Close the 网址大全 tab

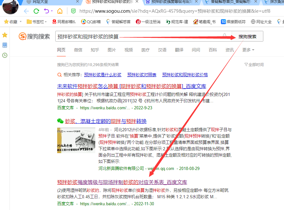[x=78, y=2]
